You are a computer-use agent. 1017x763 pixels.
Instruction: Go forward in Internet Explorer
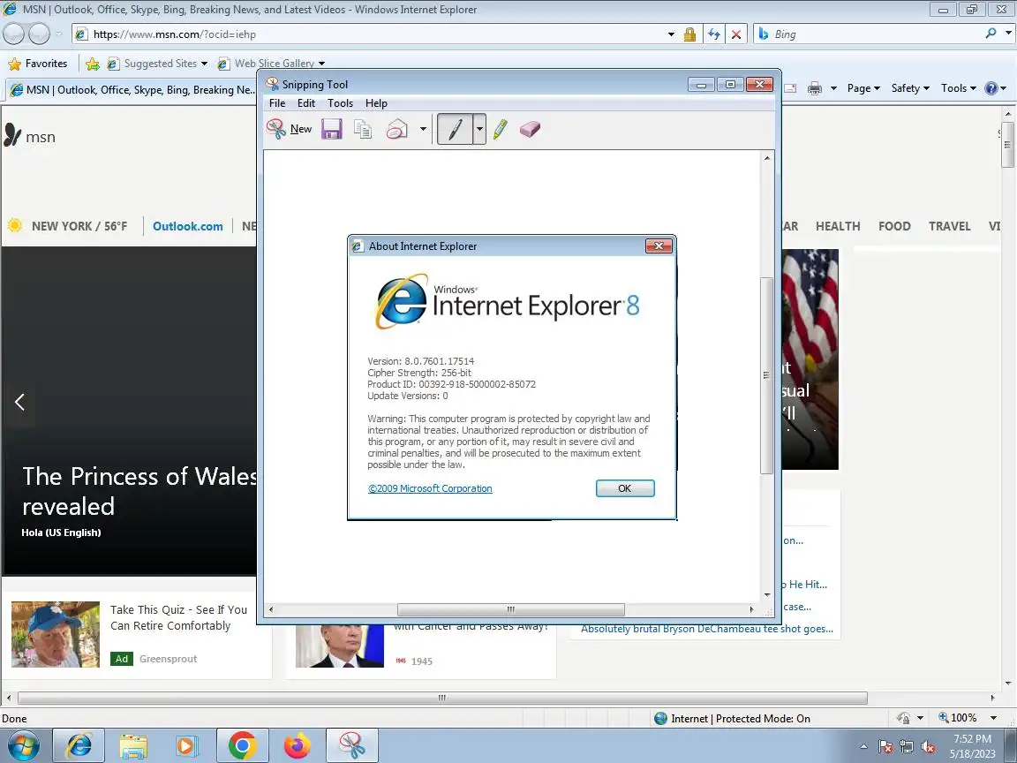[x=39, y=34]
